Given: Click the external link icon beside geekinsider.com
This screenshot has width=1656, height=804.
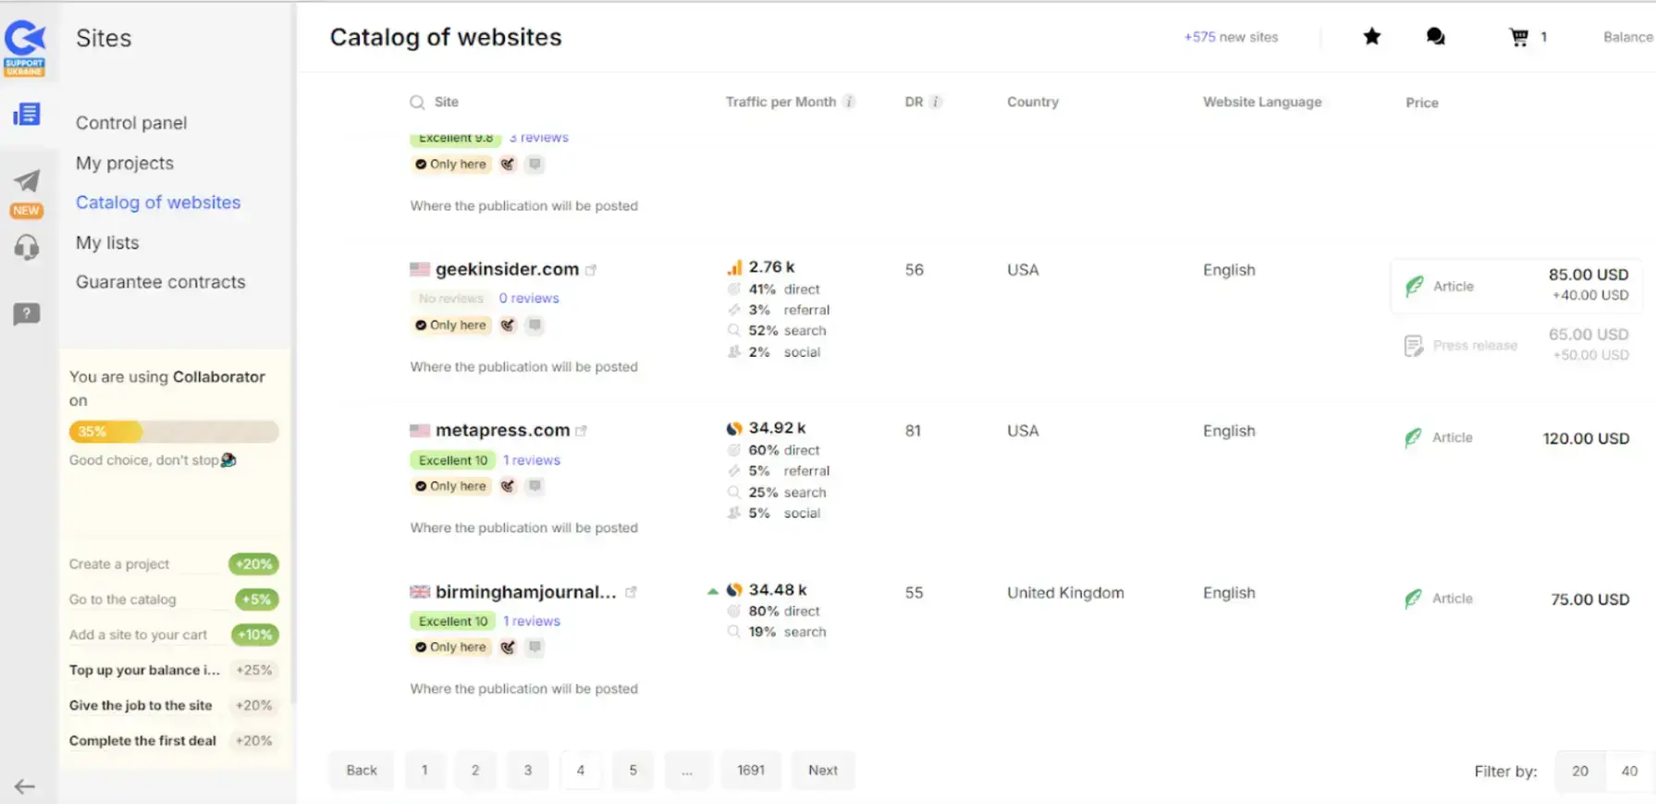Looking at the screenshot, I should point(591,271).
